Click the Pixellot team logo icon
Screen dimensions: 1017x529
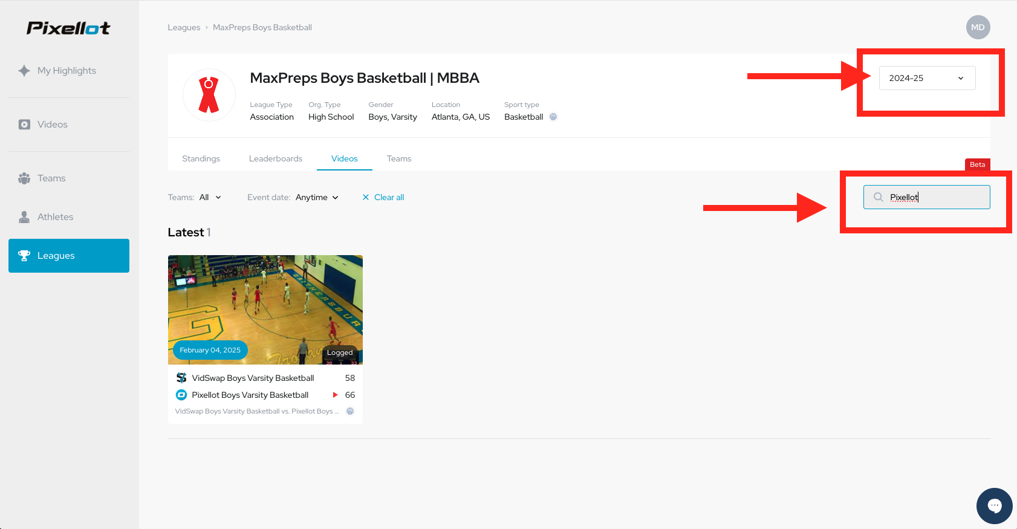tap(181, 395)
